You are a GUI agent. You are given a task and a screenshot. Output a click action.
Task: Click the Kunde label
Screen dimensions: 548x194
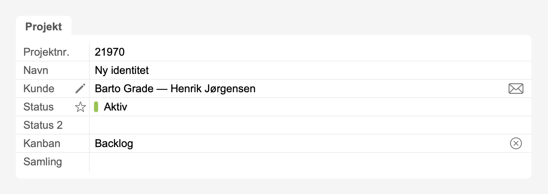click(39, 89)
